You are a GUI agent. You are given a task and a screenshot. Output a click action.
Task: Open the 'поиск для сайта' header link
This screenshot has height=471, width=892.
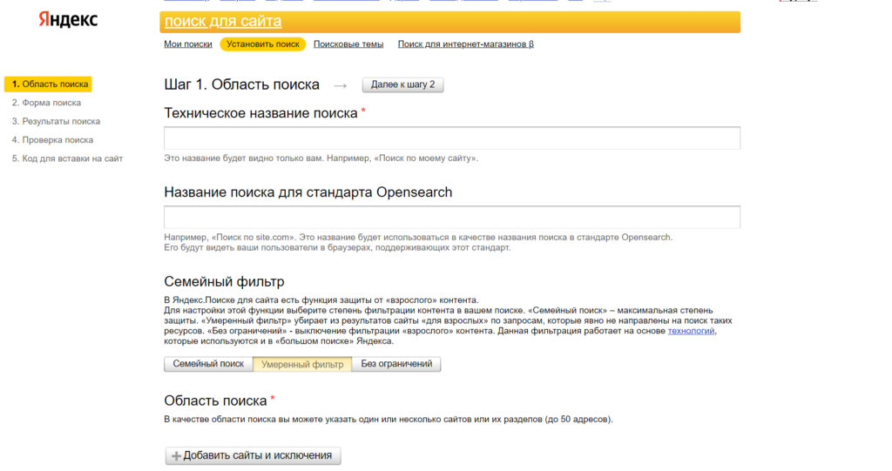point(223,21)
